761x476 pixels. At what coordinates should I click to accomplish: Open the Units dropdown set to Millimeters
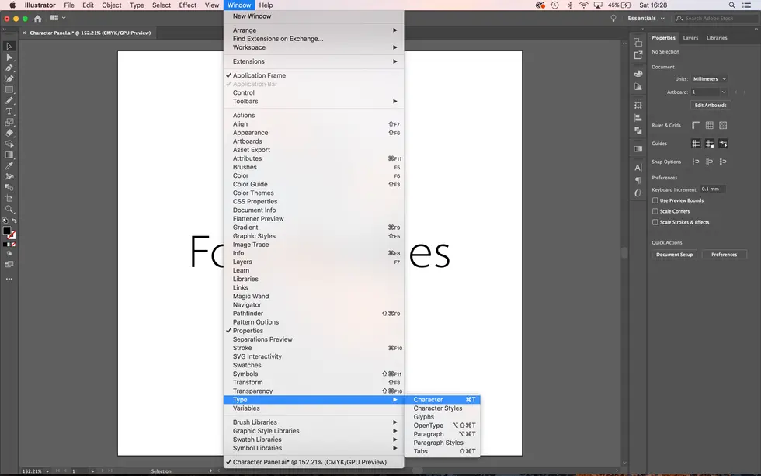point(711,78)
